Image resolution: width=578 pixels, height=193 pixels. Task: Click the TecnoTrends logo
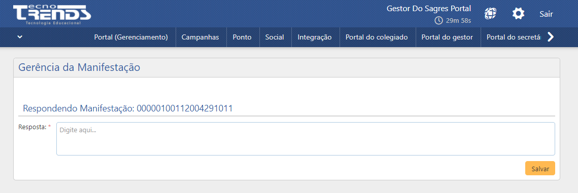(52, 15)
